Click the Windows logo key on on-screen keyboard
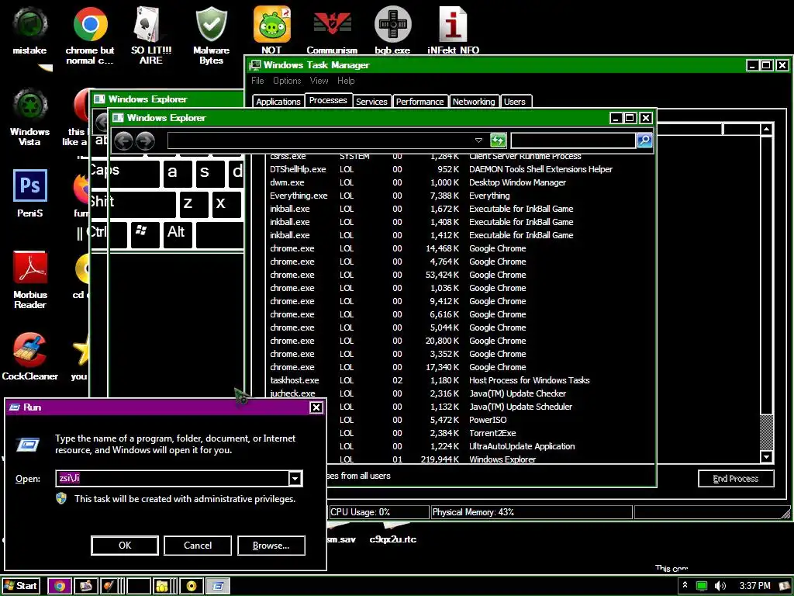This screenshot has width=794, height=596. coord(145,234)
